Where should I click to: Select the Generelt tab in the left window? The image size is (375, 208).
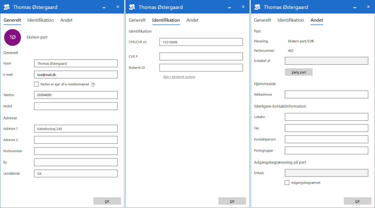click(x=12, y=20)
